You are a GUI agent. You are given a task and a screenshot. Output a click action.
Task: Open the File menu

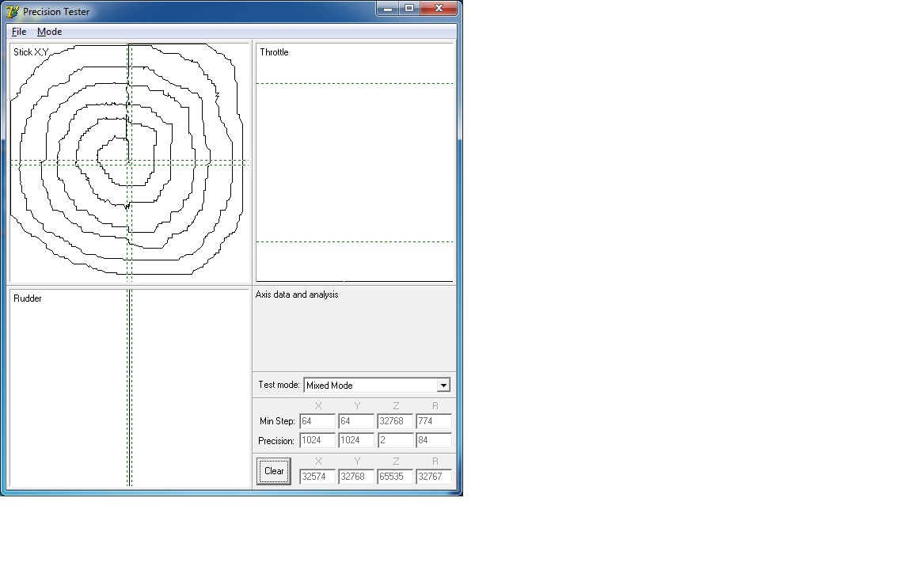click(19, 32)
